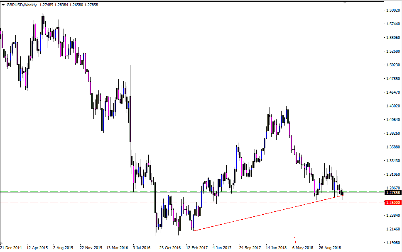Click the 1.45470 price scale value
This screenshot has height=252, width=402.
pyautogui.click(x=393, y=92)
